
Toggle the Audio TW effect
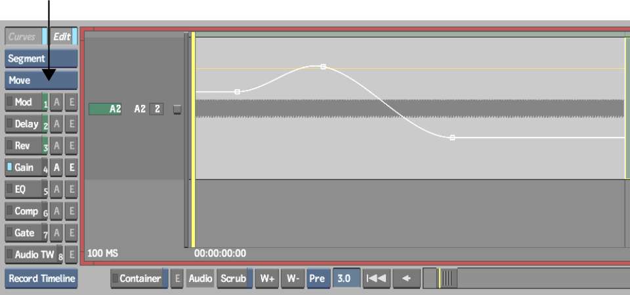[x=33, y=254]
